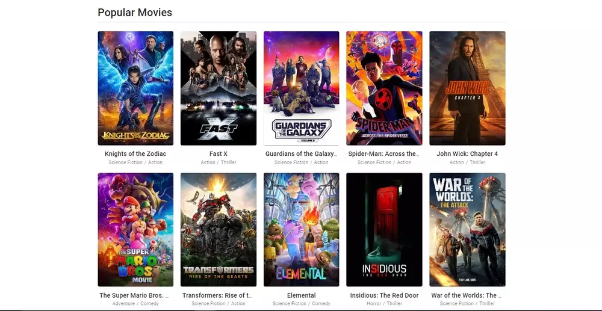Click the Insidious The Red Door poster
Image resolution: width=602 pixels, height=311 pixels.
(x=384, y=230)
